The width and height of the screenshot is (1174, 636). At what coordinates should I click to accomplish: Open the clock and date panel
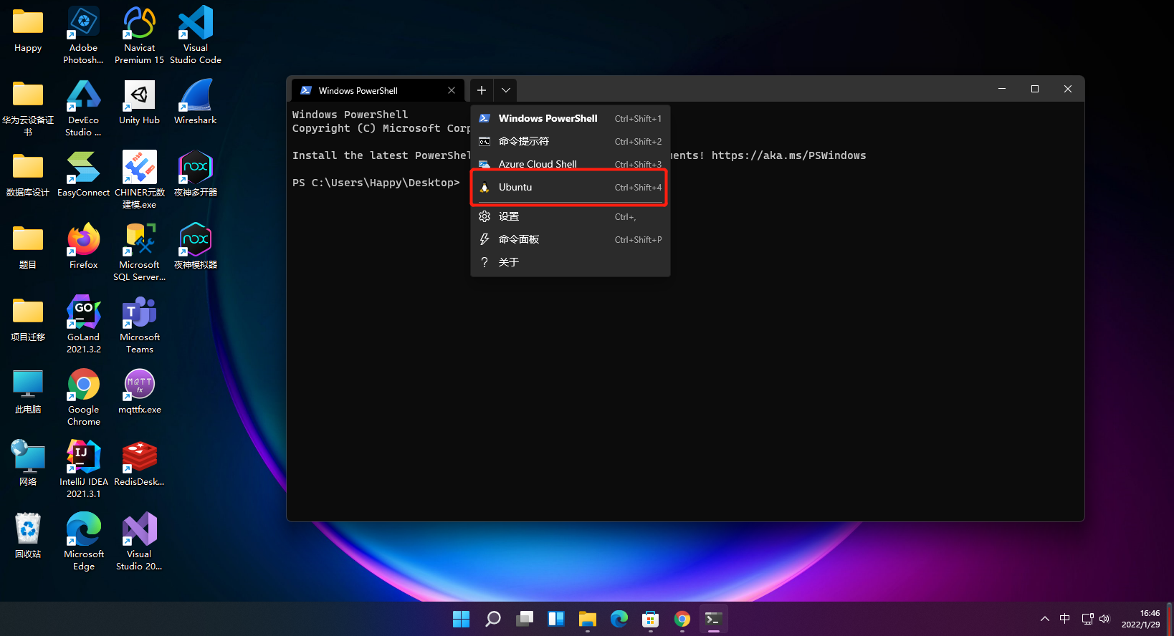[x=1140, y=619]
